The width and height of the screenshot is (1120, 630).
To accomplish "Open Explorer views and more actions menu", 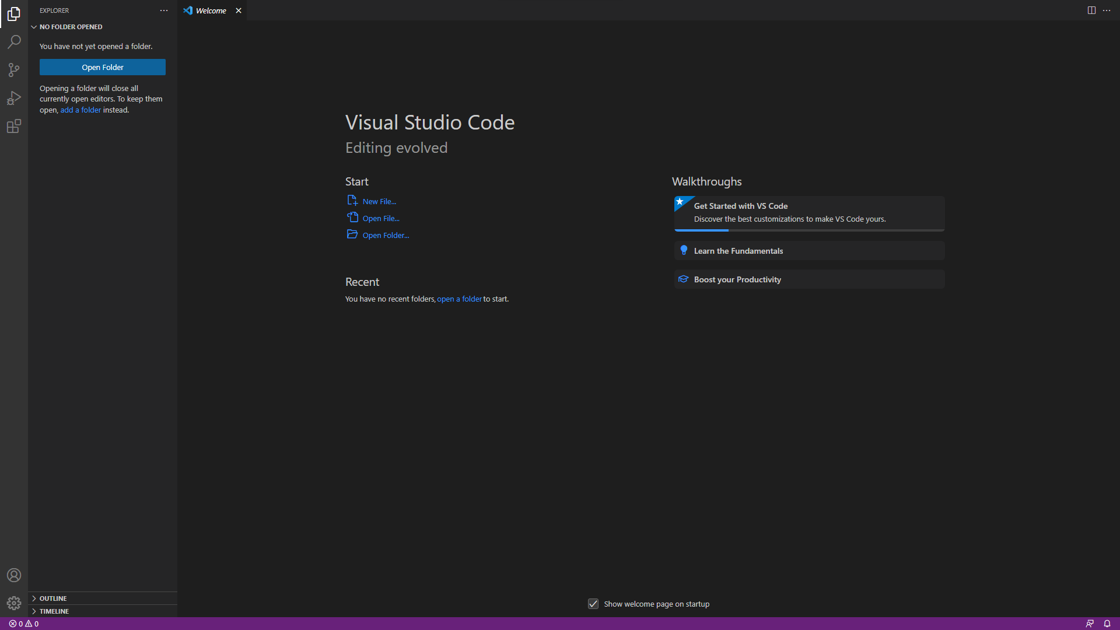I will [164, 10].
